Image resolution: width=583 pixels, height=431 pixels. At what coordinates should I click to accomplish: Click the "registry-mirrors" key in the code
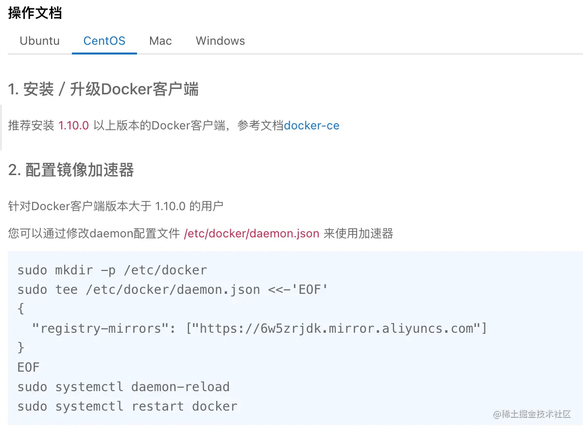101,328
